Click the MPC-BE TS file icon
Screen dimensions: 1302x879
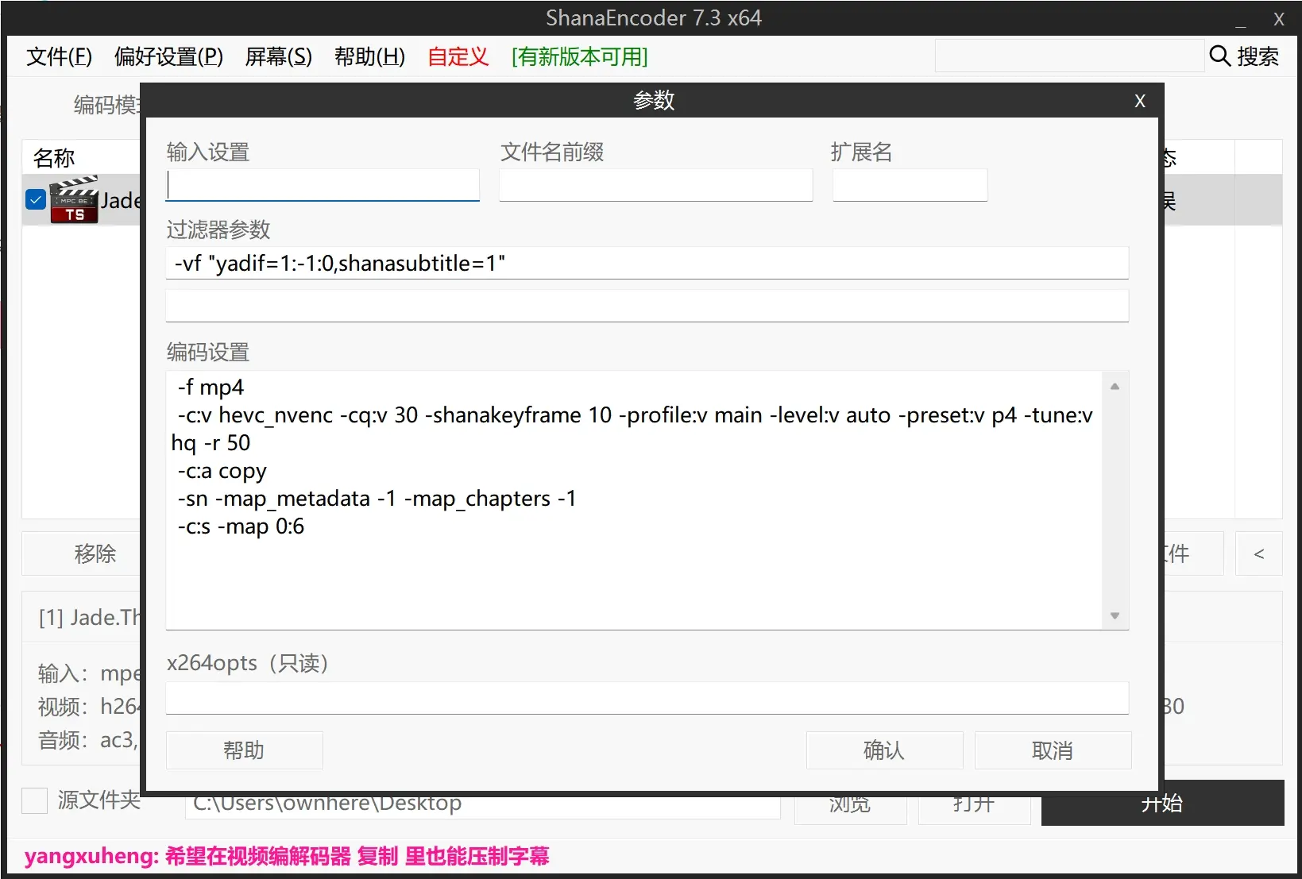pos(74,199)
